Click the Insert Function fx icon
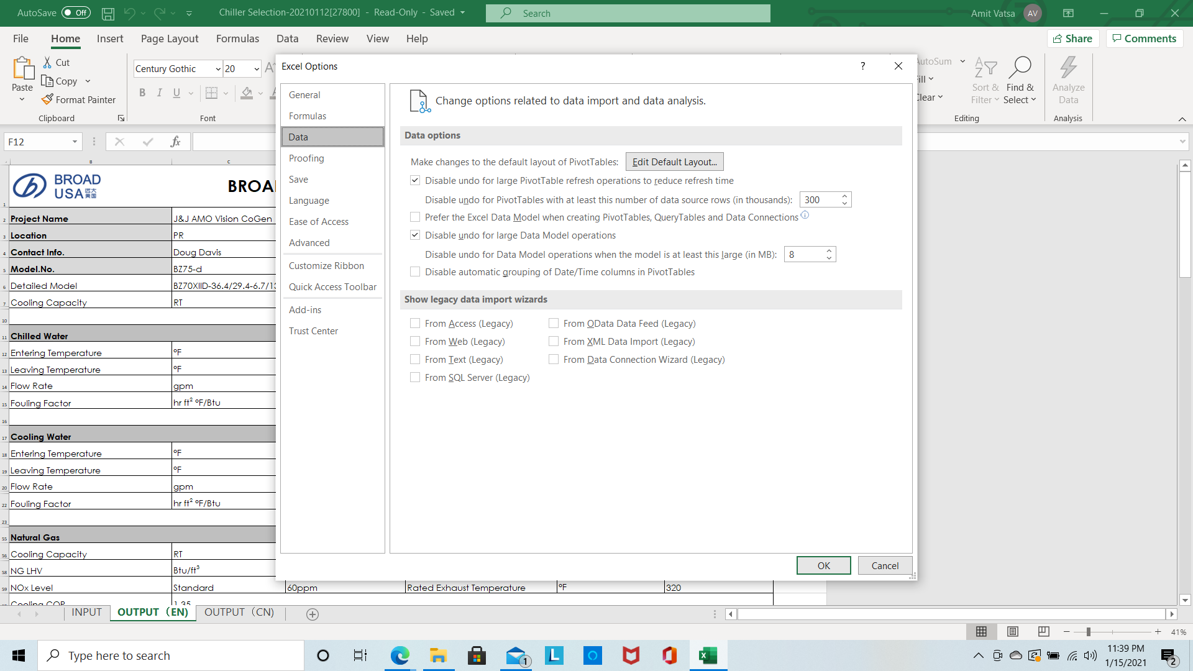 [x=175, y=142]
